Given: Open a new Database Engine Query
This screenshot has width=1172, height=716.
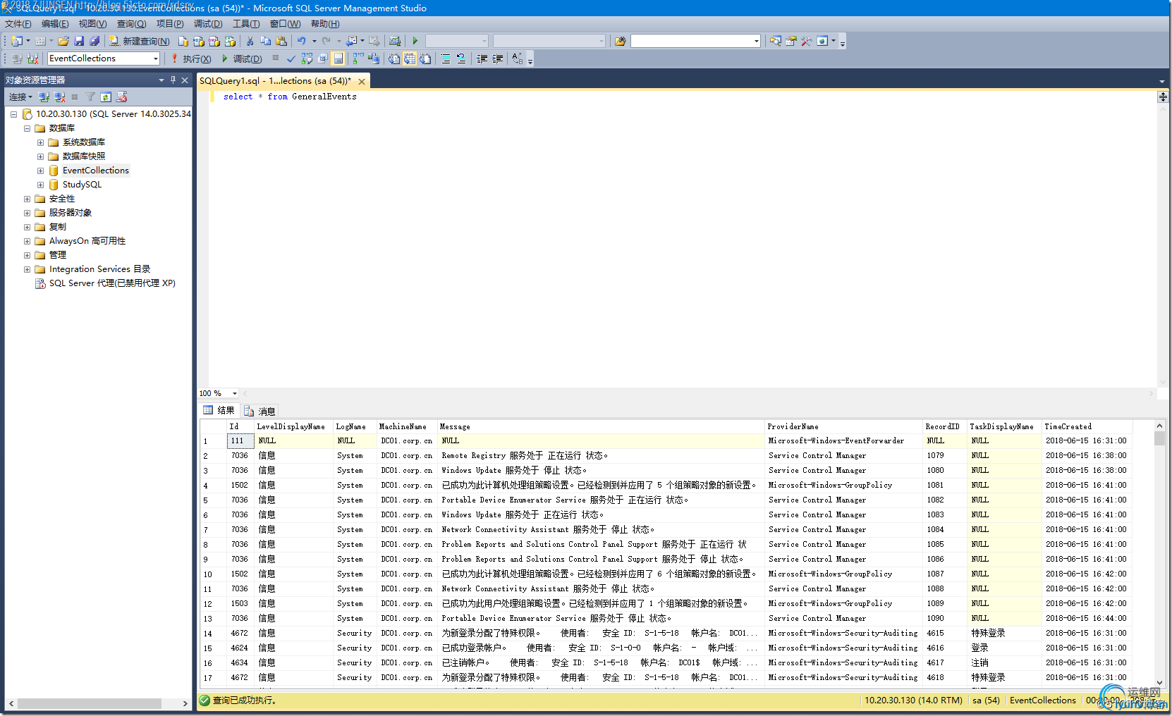Looking at the screenshot, I should click(183, 41).
